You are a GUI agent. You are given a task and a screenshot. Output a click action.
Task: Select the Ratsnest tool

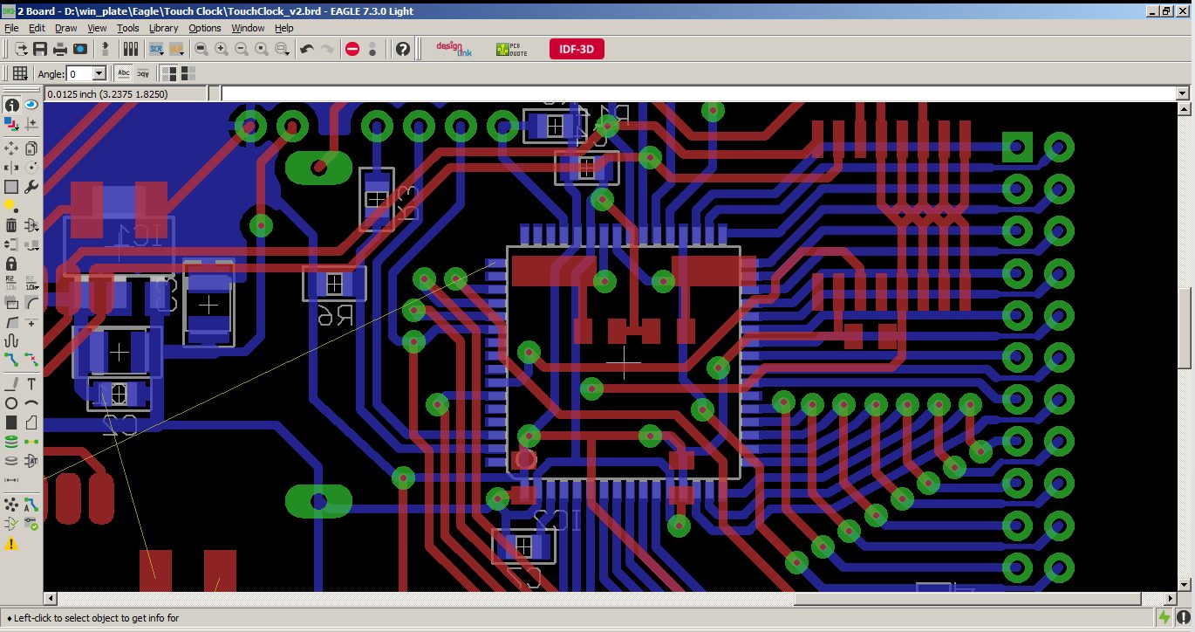(11, 505)
